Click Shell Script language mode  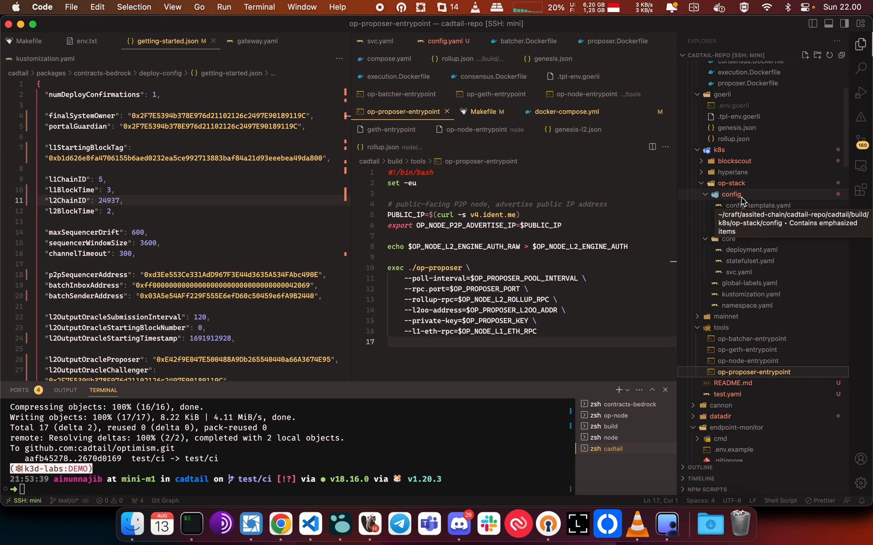[780, 500]
